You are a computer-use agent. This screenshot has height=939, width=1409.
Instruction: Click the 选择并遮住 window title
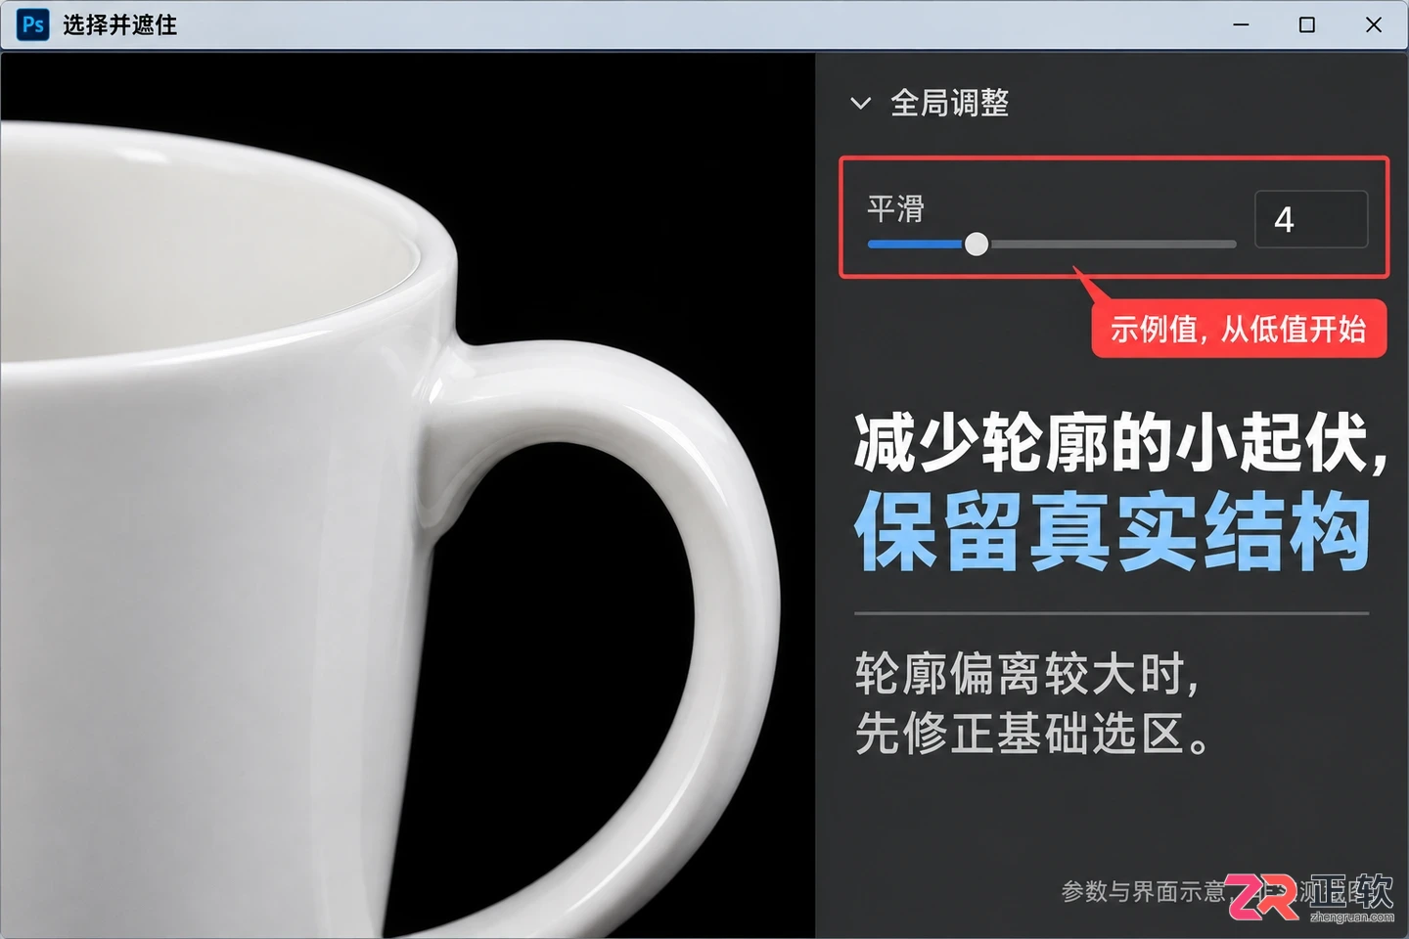click(120, 24)
